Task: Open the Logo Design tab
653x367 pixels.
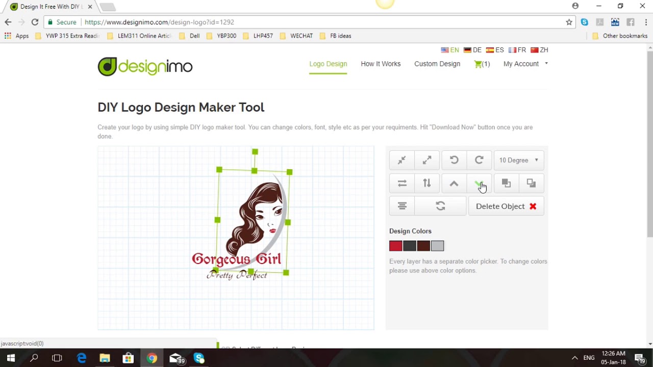Action: point(328,64)
